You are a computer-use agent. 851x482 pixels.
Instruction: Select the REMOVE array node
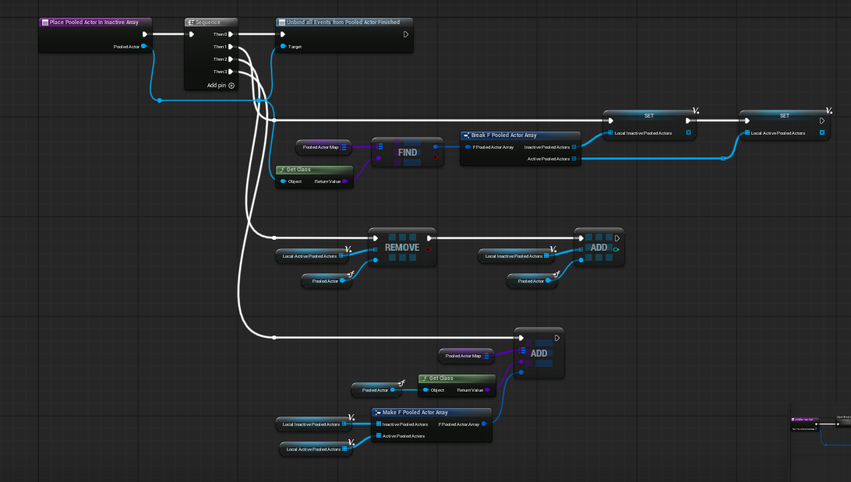tap(402, 248)
